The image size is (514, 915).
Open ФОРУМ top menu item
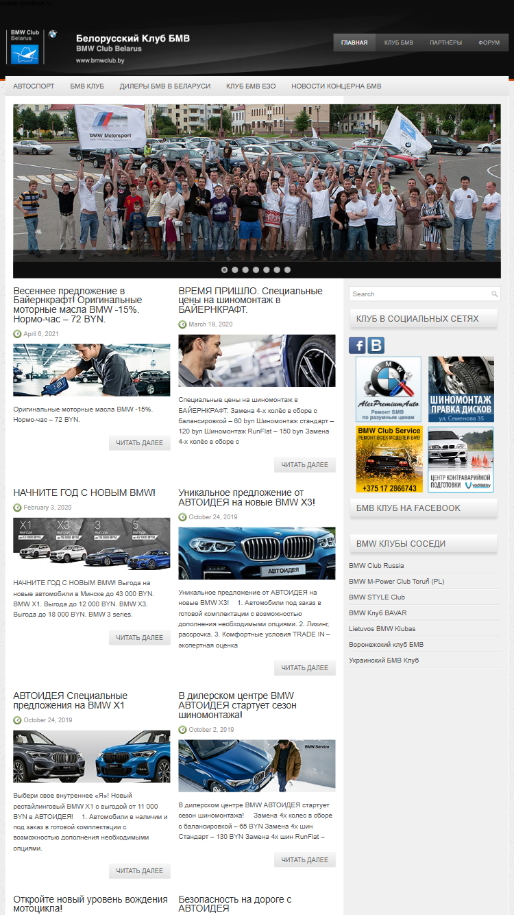pyautogui.click(x=489, y=43)
